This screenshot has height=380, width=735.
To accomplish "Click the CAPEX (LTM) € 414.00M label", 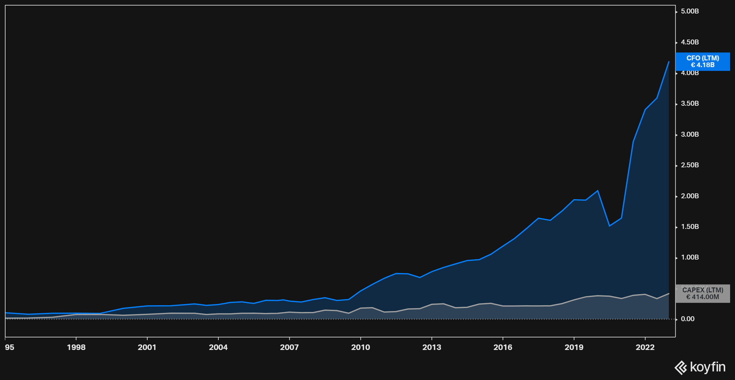I will [x=703, y=294].
